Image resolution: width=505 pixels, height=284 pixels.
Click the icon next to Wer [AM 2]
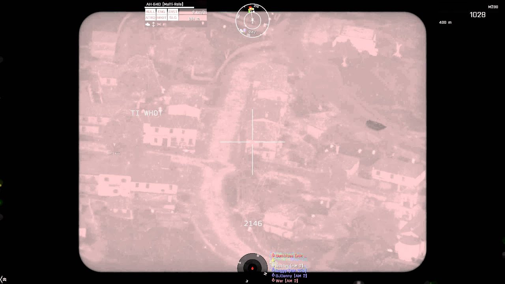tap(273, 280)
